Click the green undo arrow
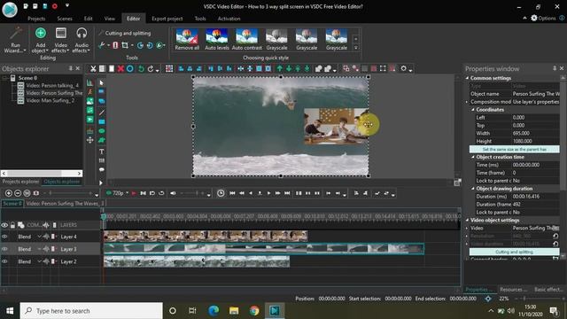Screen dimensions: 567x319 pos(141,69)
